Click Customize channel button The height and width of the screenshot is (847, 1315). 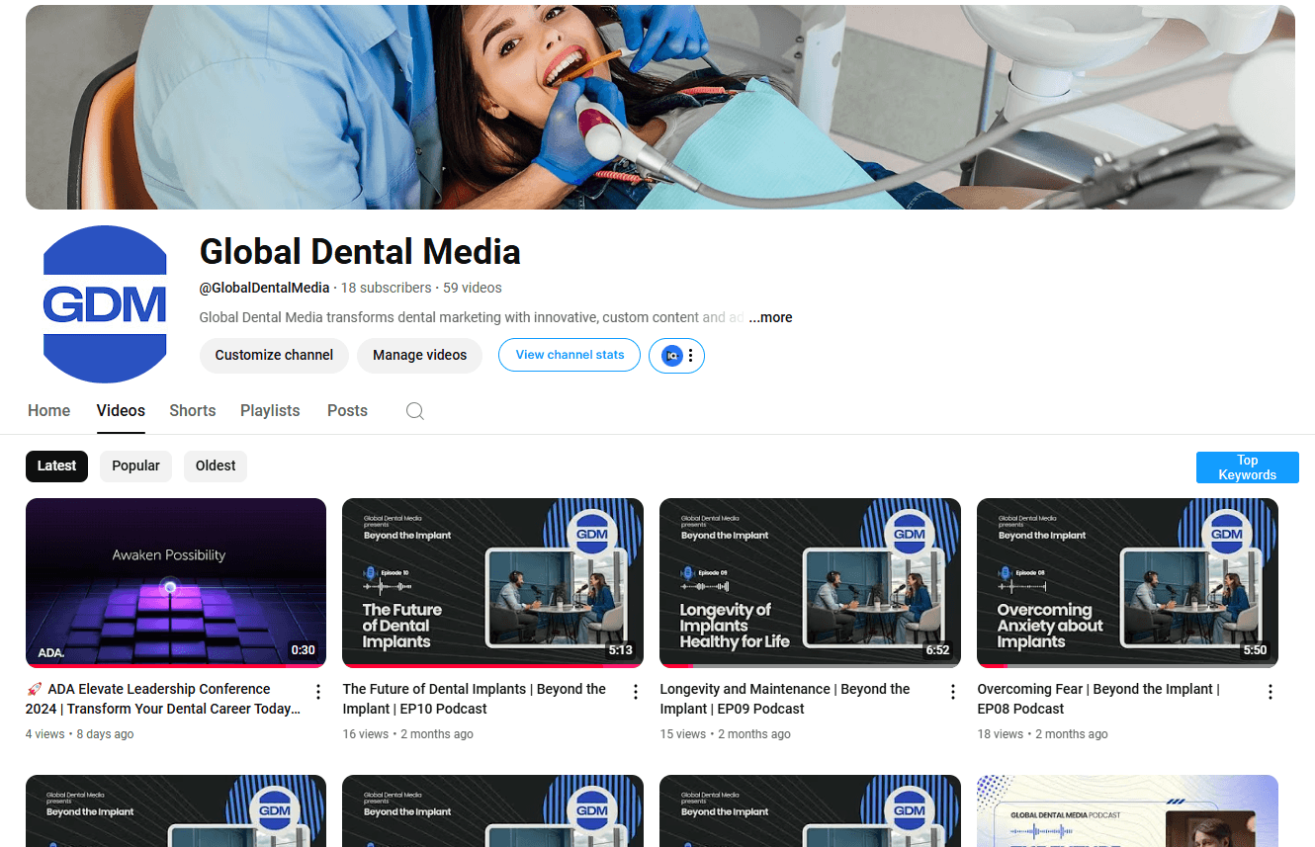coord(274,356)
